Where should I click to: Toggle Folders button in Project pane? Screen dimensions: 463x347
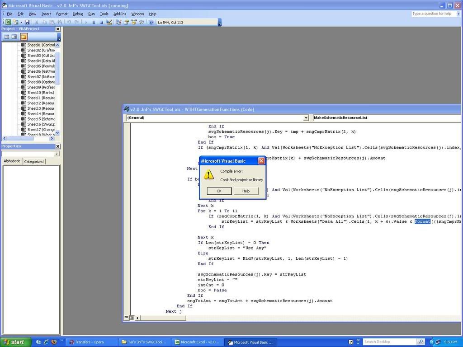tap(24, 37)
